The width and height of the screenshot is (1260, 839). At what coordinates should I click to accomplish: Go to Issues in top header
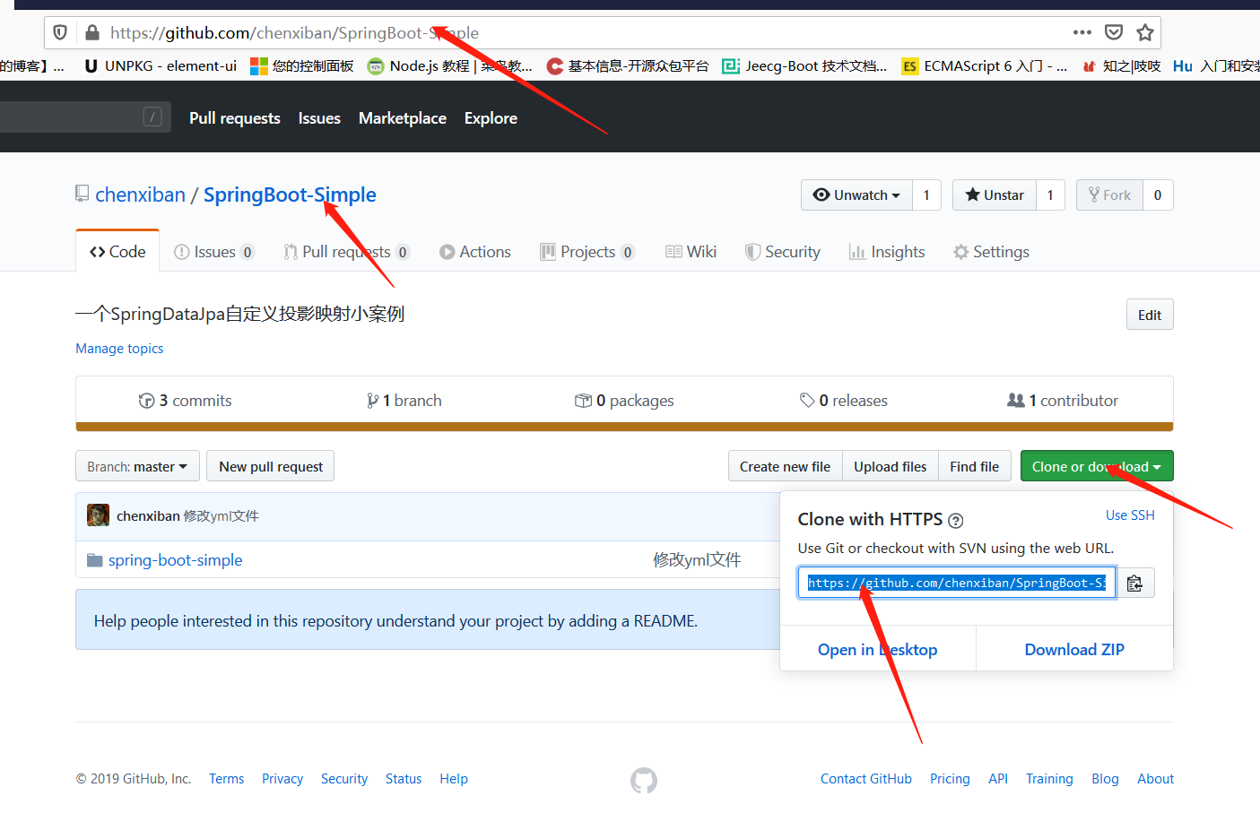(x=319, y=118)
